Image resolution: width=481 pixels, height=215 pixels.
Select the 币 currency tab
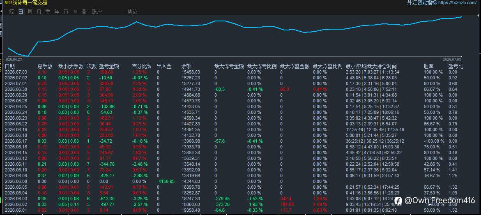click(x=66, y=12)
